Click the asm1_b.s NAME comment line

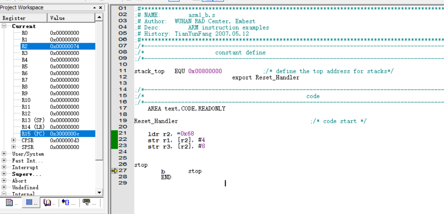(175, 15)
